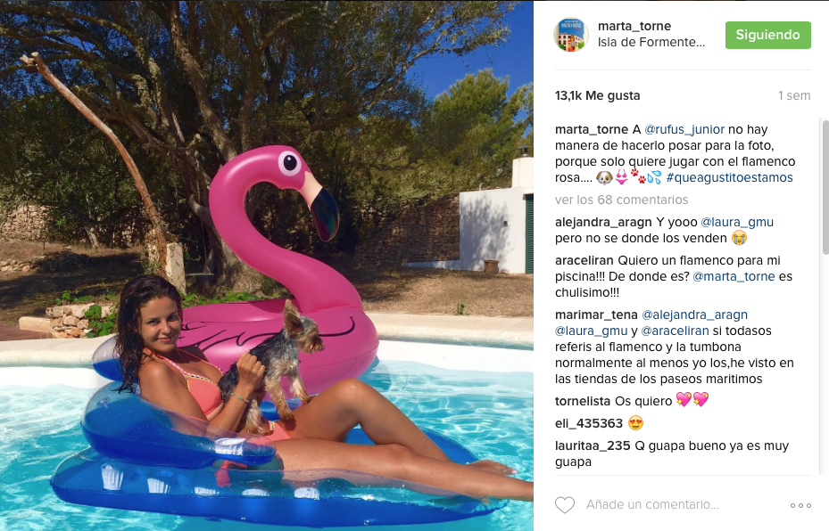829x531 pixels.
Task: Open eli_435363's profile from comment
Action: (x=589, y=424)
